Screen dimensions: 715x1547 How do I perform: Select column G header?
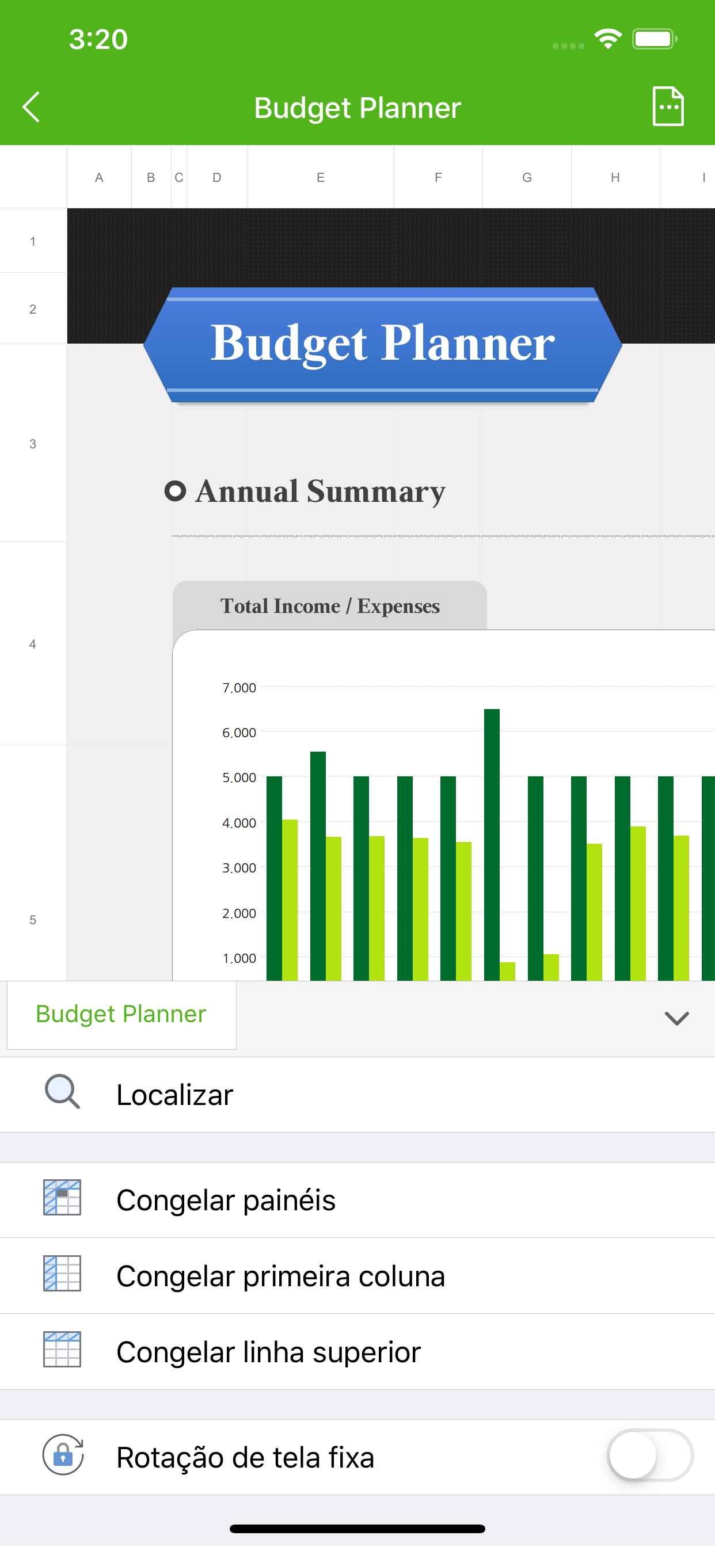pos(527,177)
